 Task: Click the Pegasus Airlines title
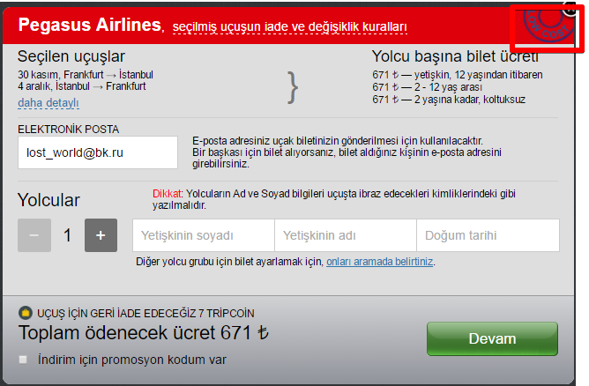90,25
